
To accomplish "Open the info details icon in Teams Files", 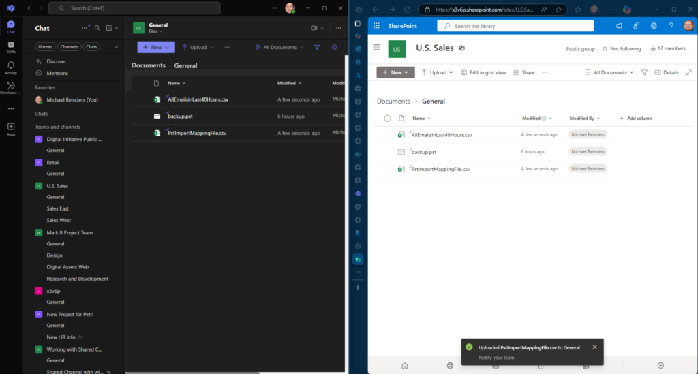I will tap(334, 47).
